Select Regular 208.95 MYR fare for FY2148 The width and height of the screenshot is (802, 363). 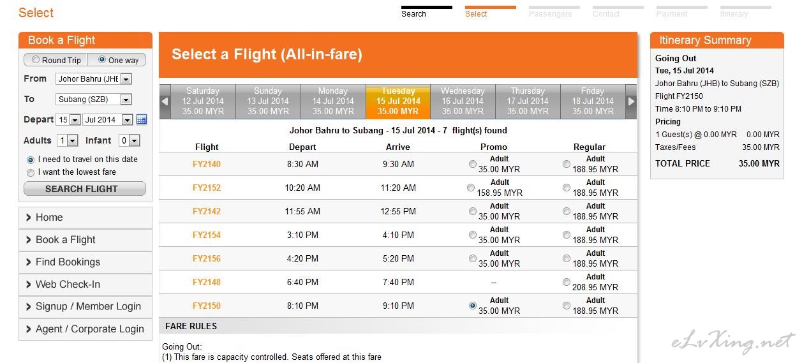click(x=567, y=282)
